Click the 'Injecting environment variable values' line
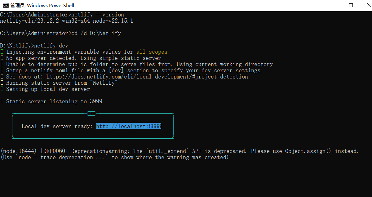 point(84,52)
